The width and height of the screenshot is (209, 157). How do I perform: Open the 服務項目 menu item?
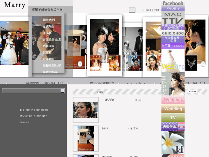pyautogui.click(x=49, y=27)
